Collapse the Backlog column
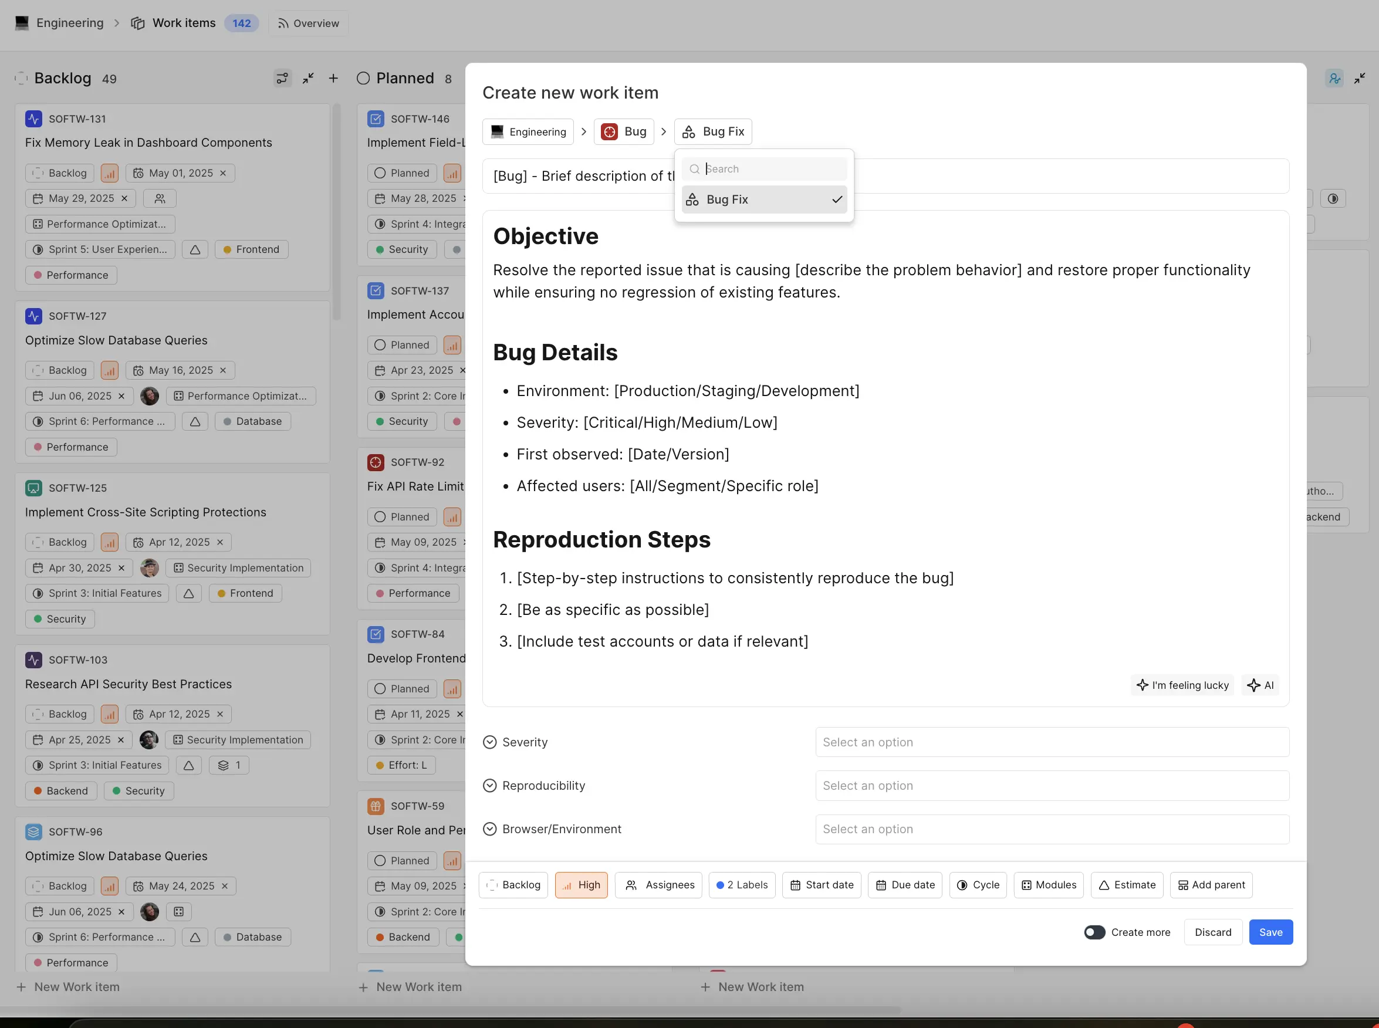 [308, 78]
